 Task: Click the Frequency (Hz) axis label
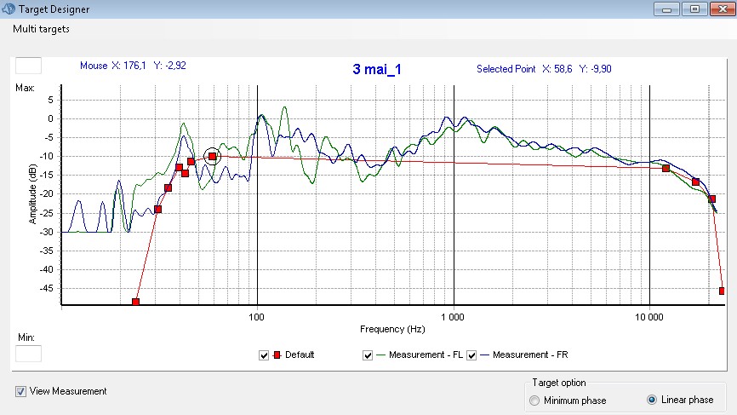tap(392, 329)
